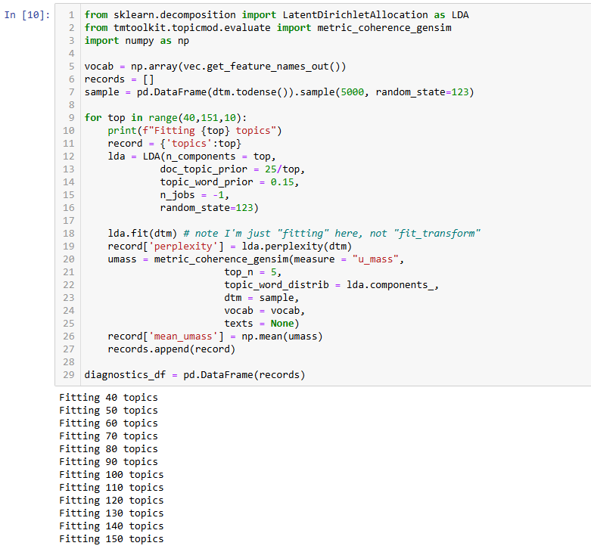Click the print Fitting topics statement

tap(194, 131)
